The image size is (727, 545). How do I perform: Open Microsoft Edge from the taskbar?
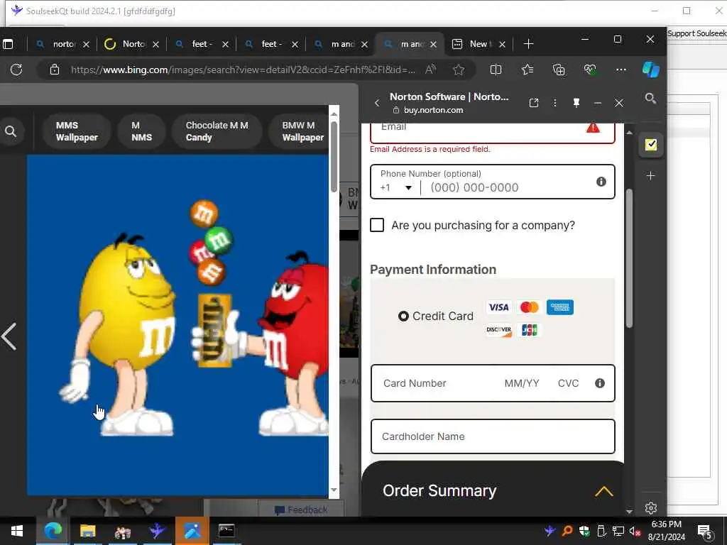53,531
